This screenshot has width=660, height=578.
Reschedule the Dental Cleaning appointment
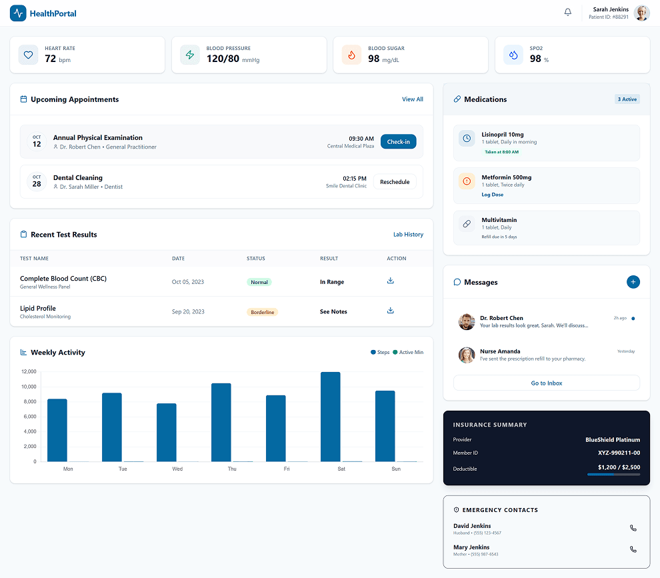(395, 182)
